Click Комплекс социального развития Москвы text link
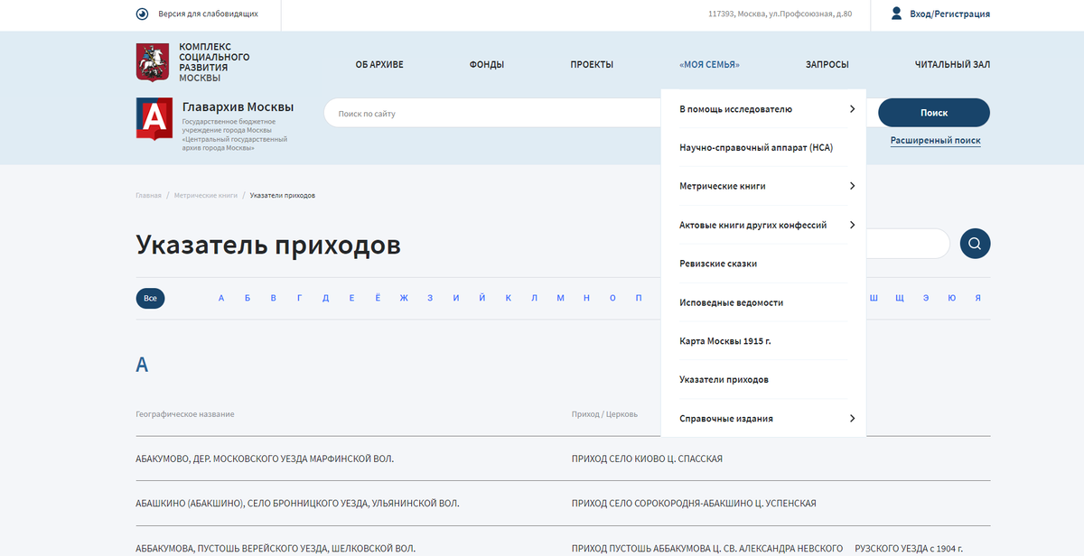The image size is (1084, 556). [x=214, y=62]
